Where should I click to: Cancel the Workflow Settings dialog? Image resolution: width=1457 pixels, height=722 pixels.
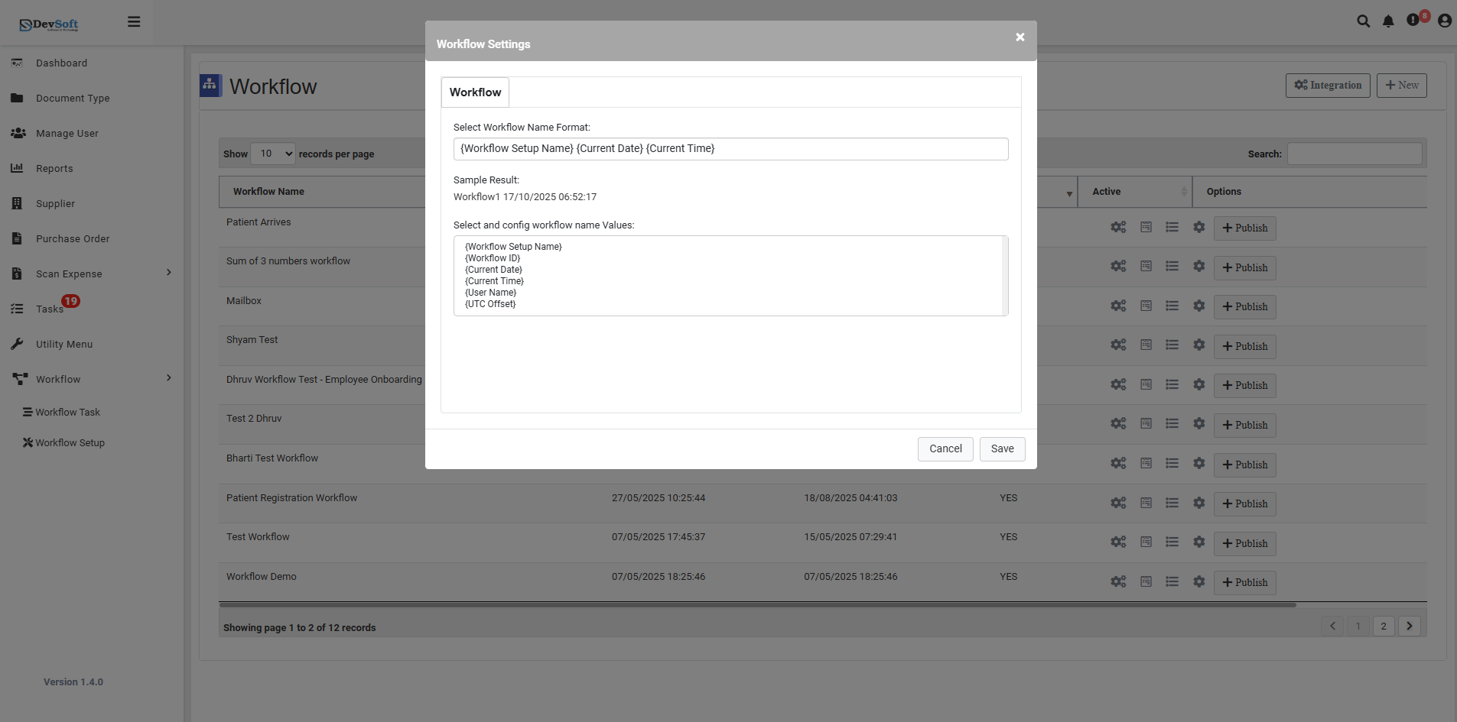[x=945, y=448]
